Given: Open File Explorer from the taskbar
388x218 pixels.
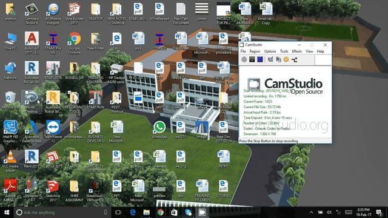Looking at the screenshot, I should tap(147, 213).
